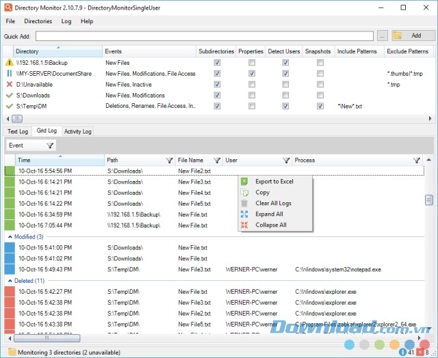Image resolution: width=438 pixels, height=358 pixels.
Task: Toggle Snapshots checkbox for S:\Temp\DM
Action: [320, 106]
